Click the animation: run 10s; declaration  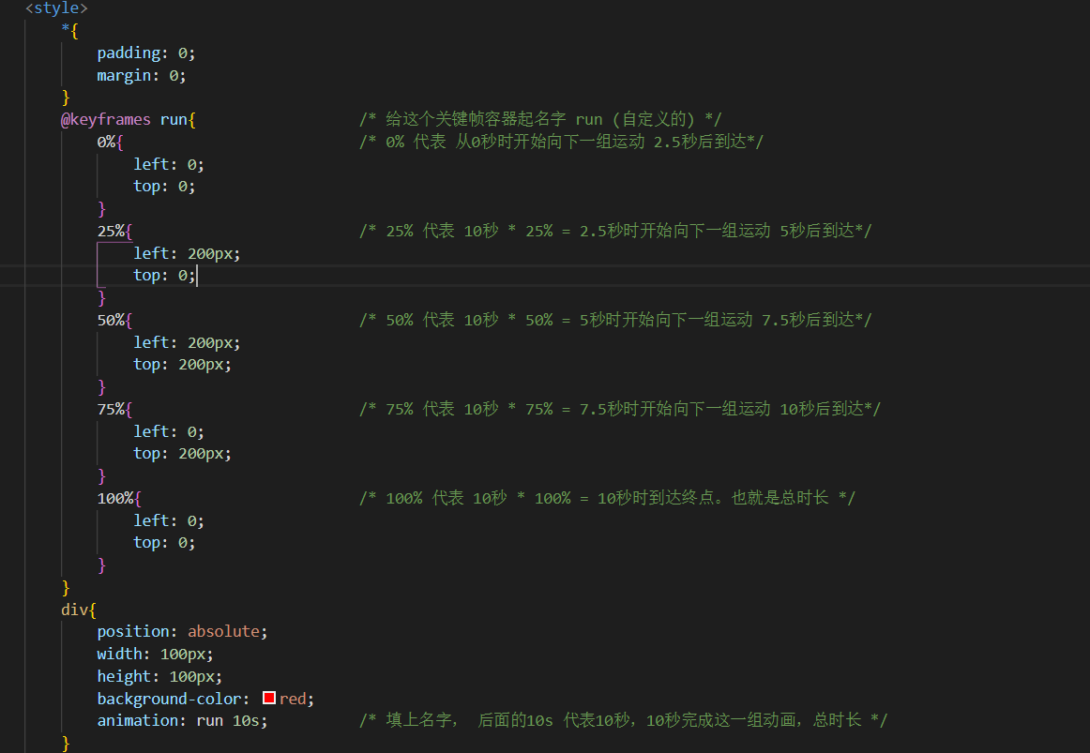[x=182, y=720]
